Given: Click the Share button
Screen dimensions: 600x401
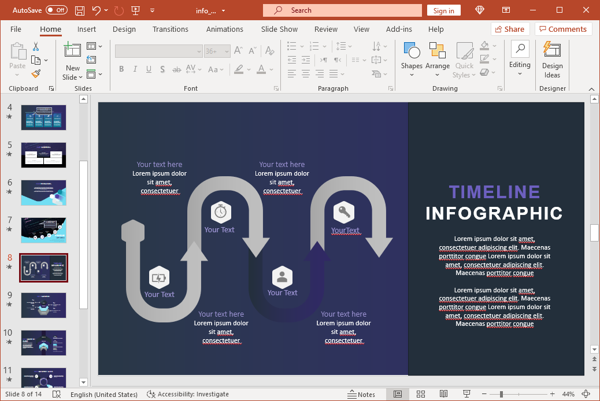Looking at the screenshot, I should 508,29.
